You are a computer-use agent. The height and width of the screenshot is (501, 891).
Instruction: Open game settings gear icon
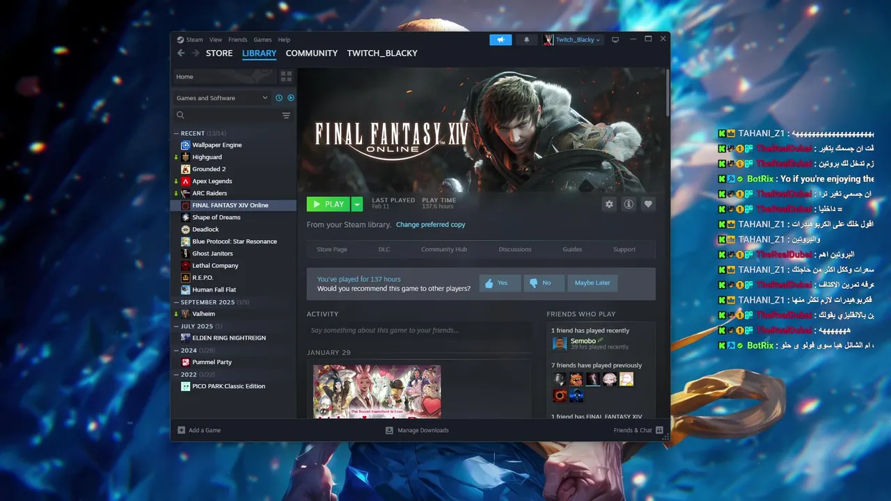click(610, 204)
